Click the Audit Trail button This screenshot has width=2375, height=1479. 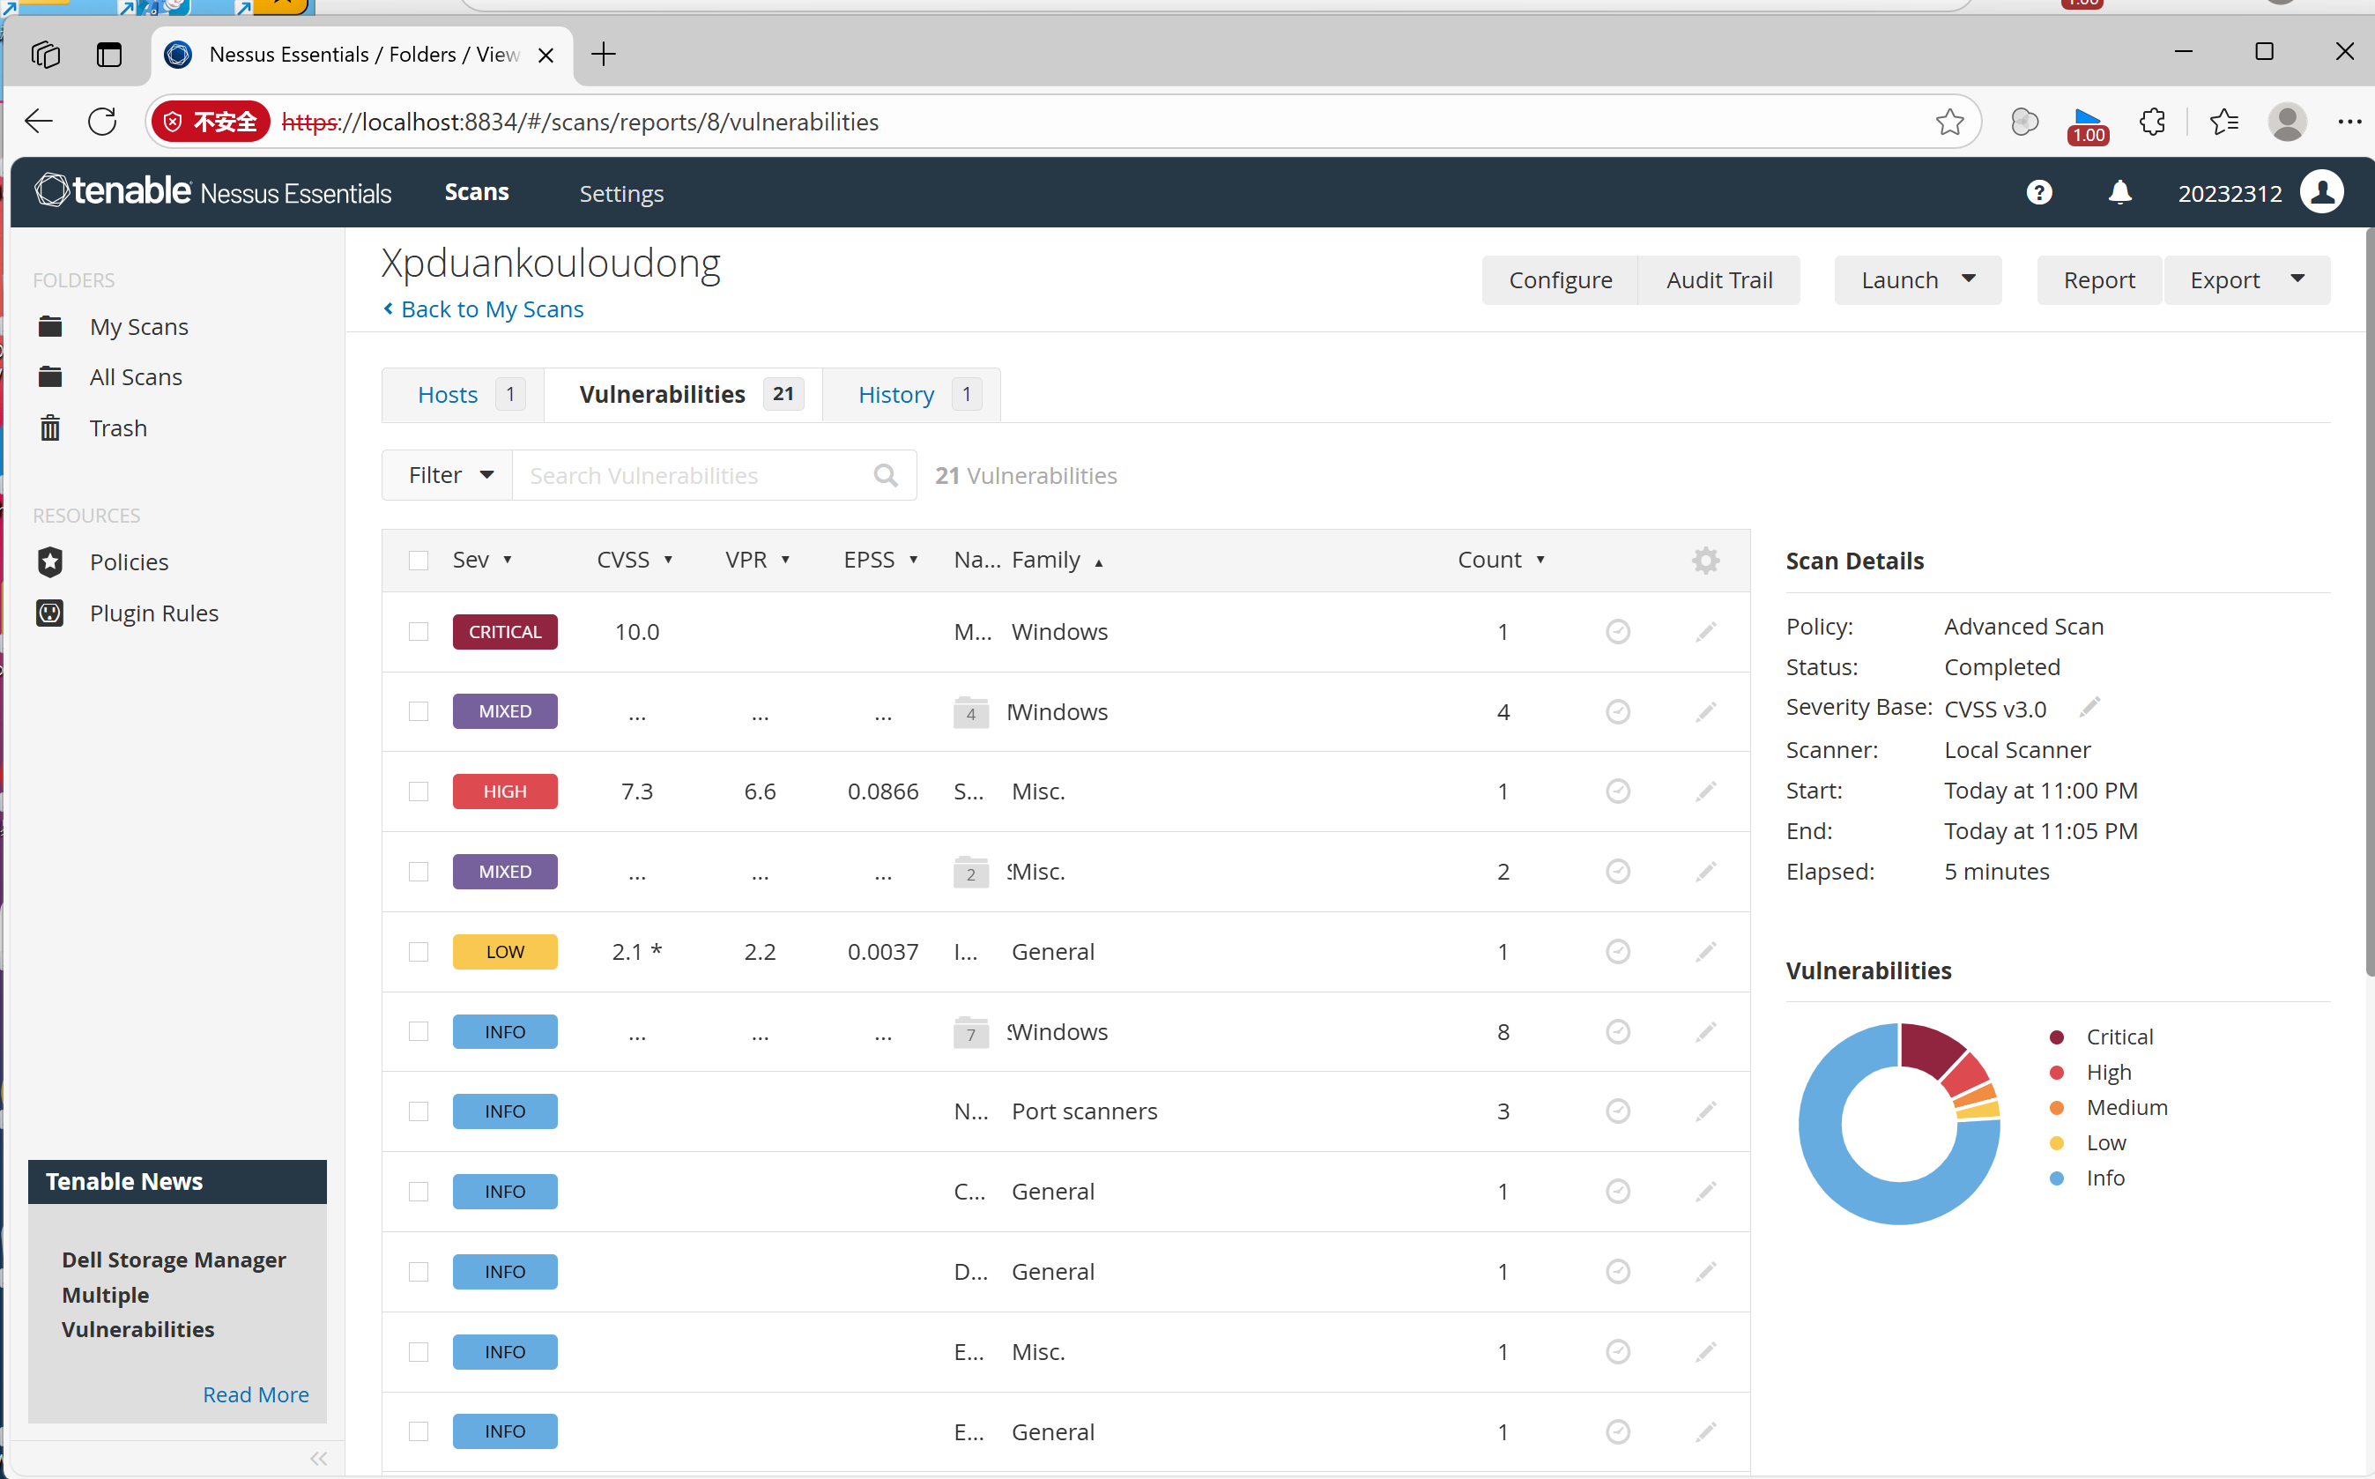click(x=1718, y=279)
